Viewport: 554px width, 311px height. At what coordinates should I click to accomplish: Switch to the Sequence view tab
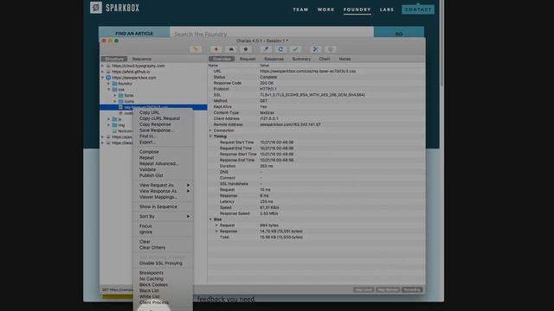pos(142,59)
